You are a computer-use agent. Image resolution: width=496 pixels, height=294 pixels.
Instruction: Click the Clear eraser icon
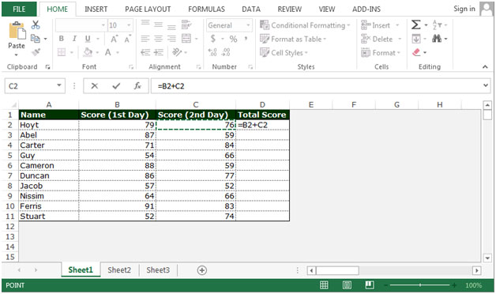coord(416,52)
